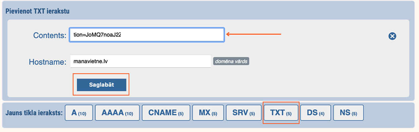Image resolution: width=419 pixels, height=132 pixels.
Task: Click the Saglabāt button
Action: tap(101, 85)
